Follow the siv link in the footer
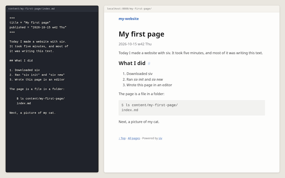Image resolution: width=285 pixels, height=178 pixels. [x=160, y=138]
